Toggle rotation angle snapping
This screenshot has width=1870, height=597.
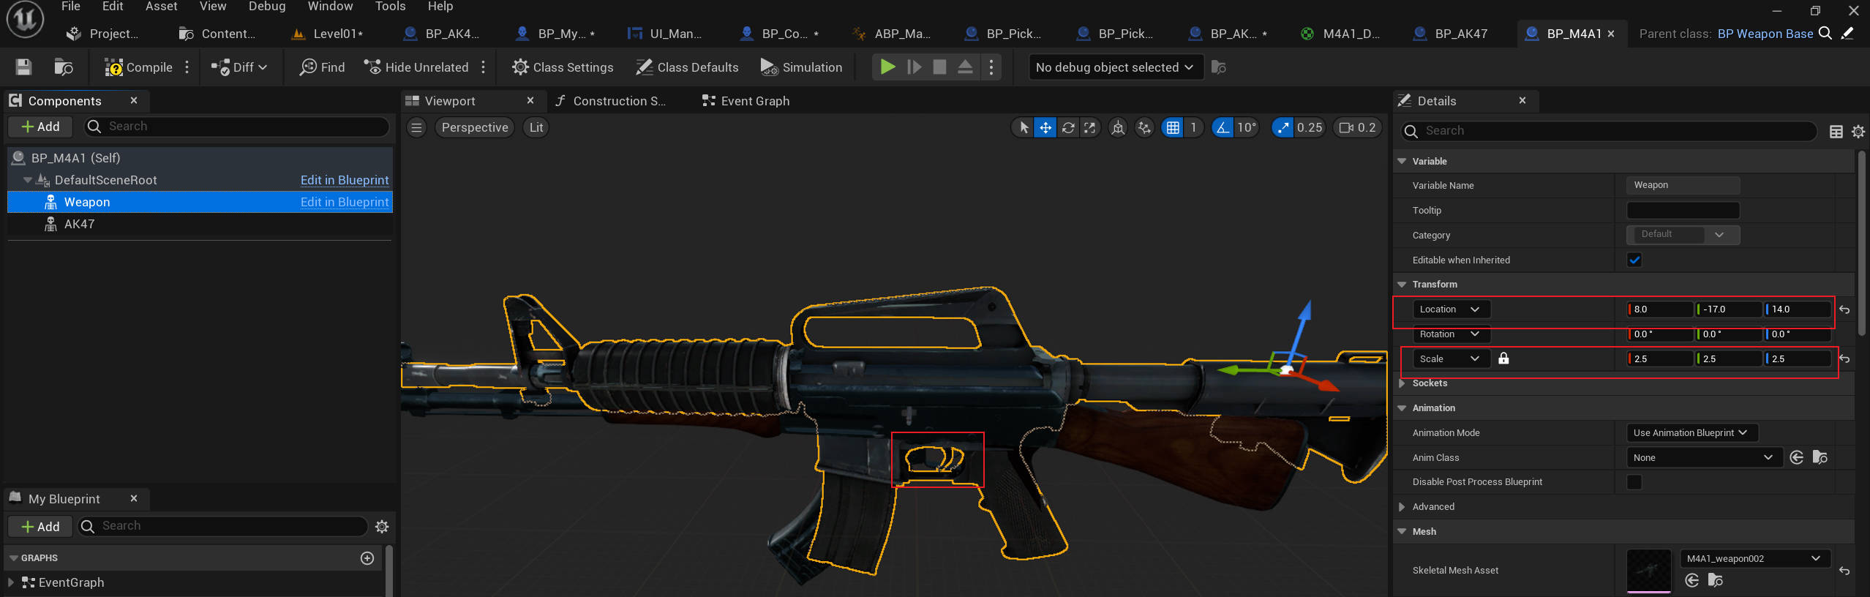click(1222, 127)
